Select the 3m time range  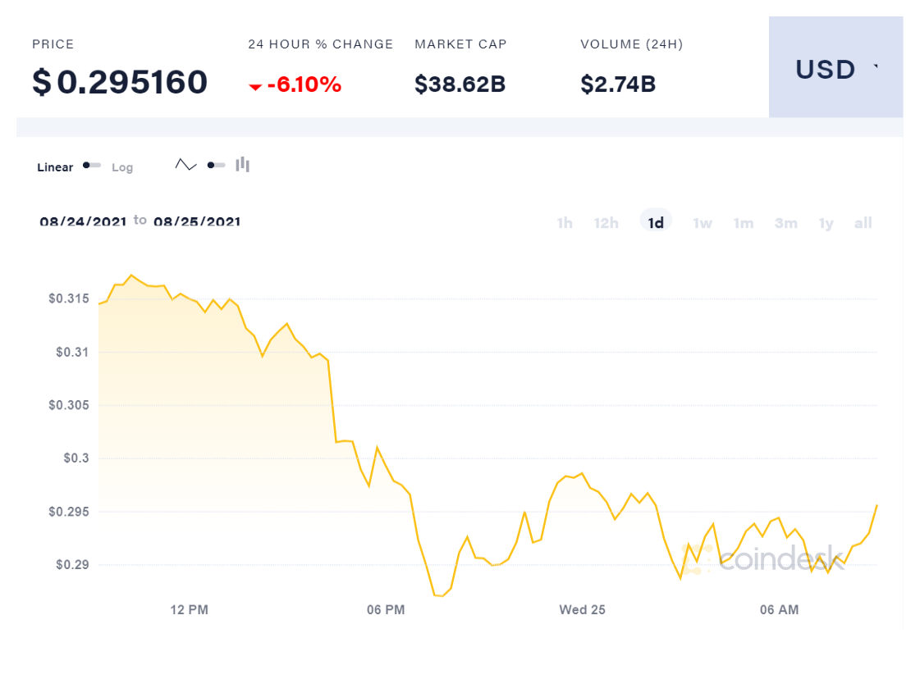785,223
